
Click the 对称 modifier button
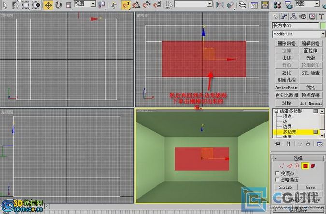pos(286,103)
